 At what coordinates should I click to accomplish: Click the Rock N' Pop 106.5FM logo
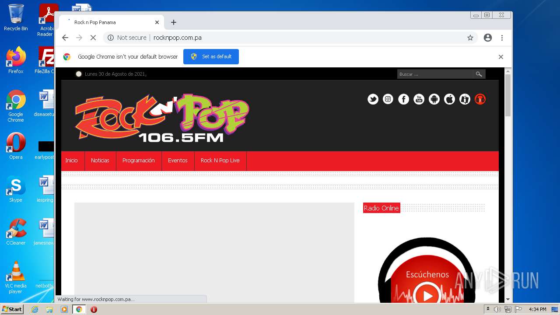click(x=162, y=118)
